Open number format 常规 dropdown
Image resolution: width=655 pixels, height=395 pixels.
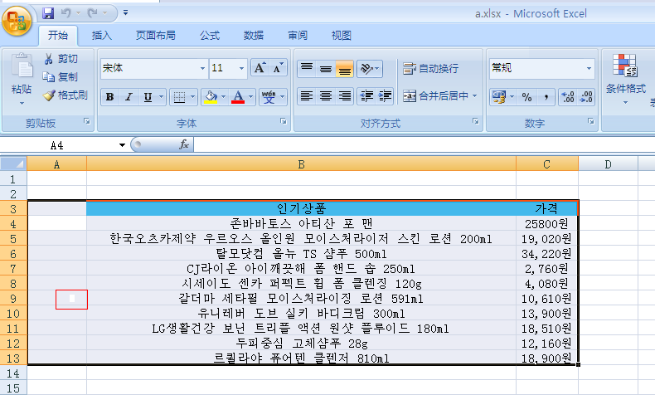589,68
